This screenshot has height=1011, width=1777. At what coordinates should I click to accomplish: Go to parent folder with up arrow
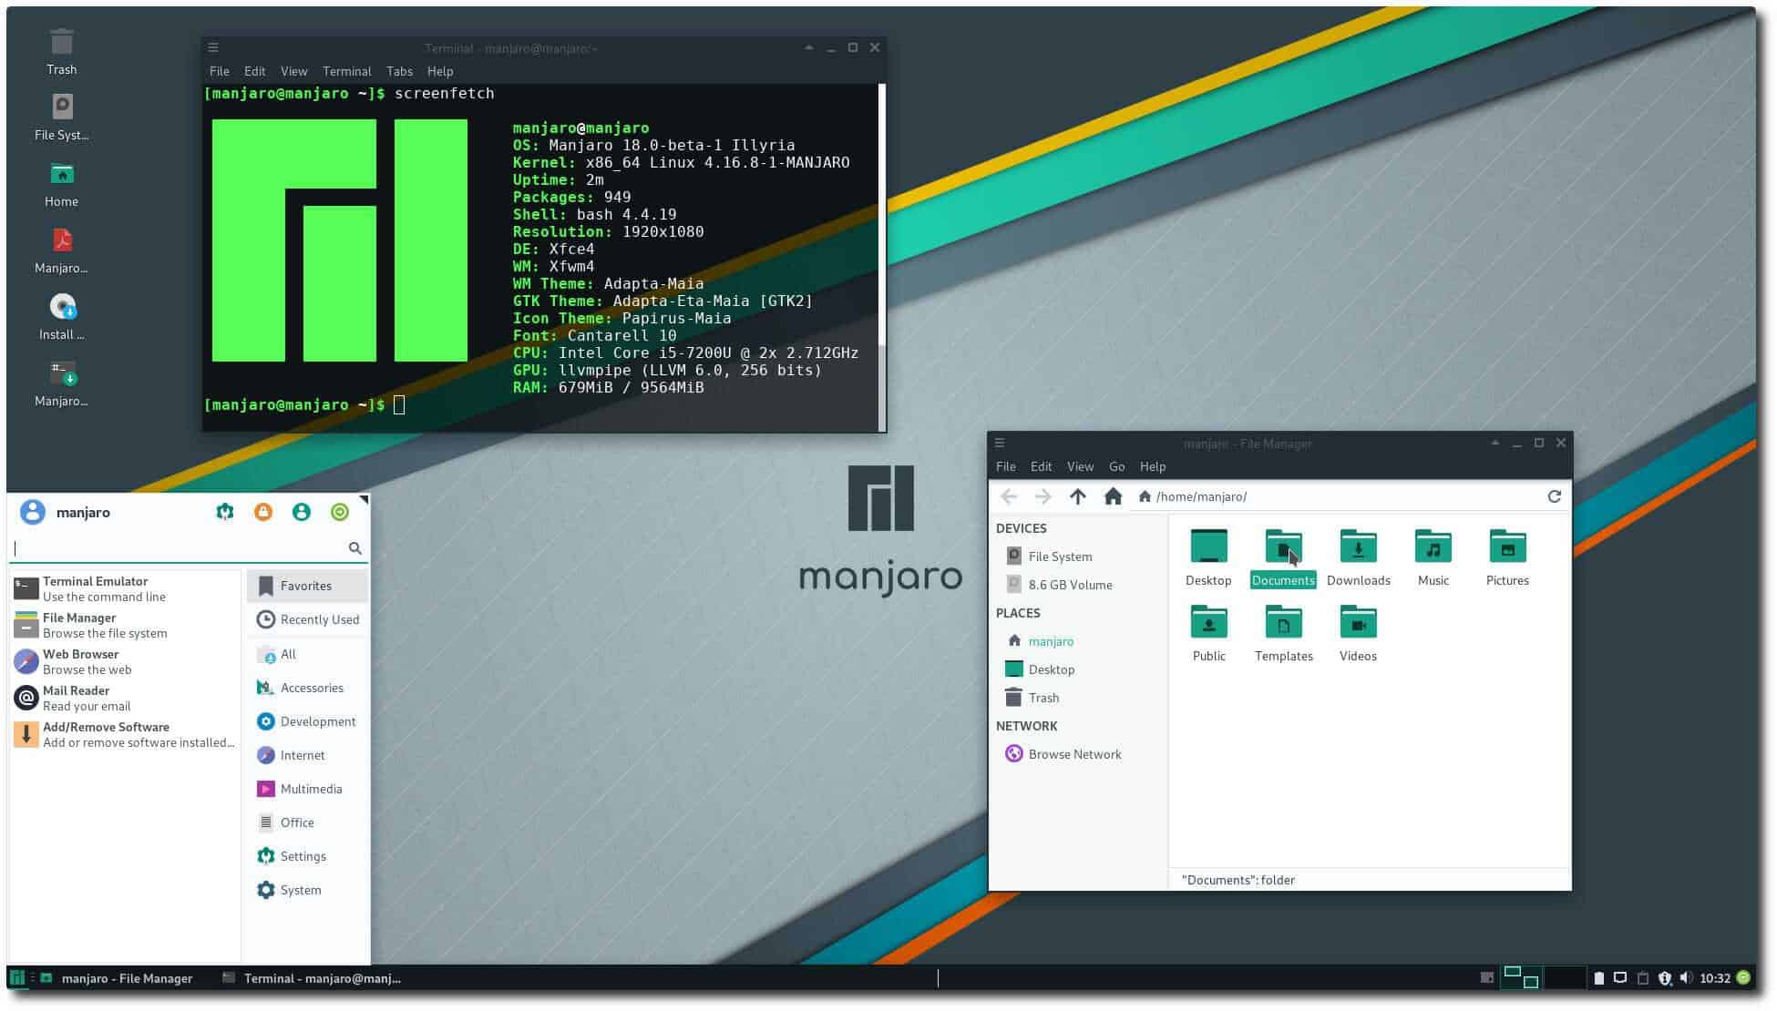click(x=1078, y=496)
